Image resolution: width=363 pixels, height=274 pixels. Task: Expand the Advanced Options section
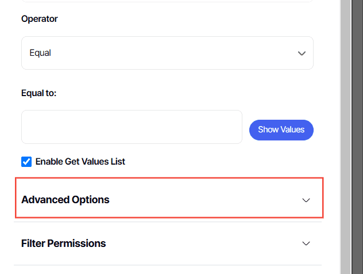tap(168, 200)
